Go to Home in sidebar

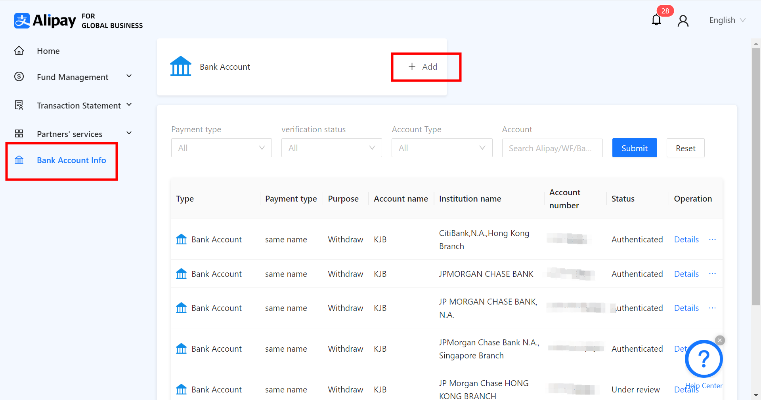[x=48, y=51]
